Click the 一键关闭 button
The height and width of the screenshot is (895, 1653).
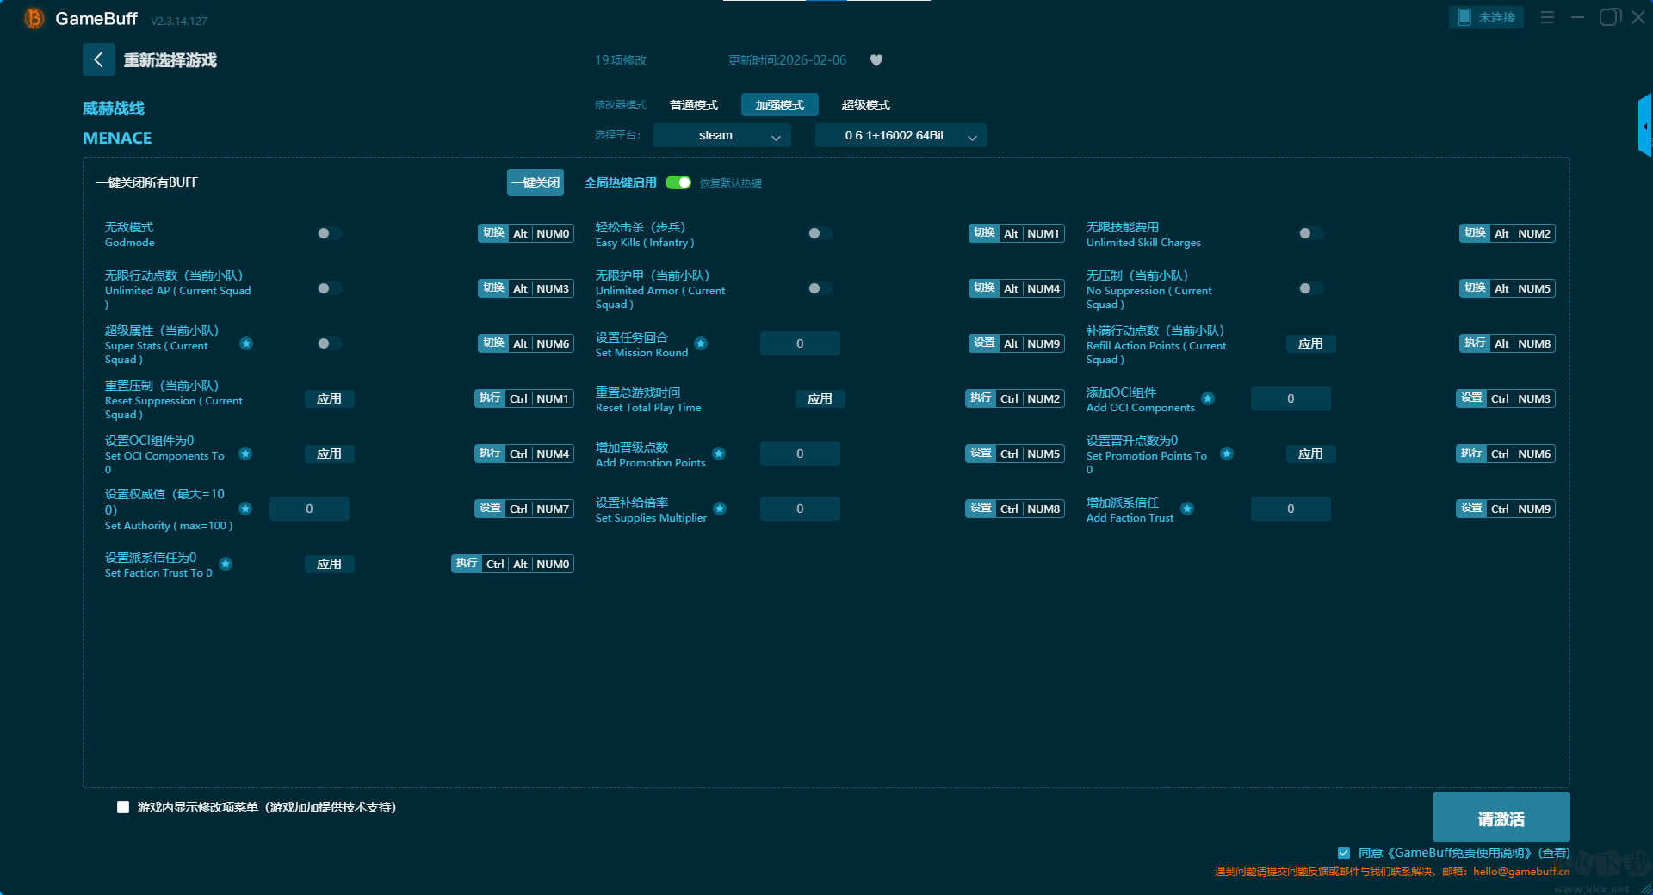(x=536, y=182)
